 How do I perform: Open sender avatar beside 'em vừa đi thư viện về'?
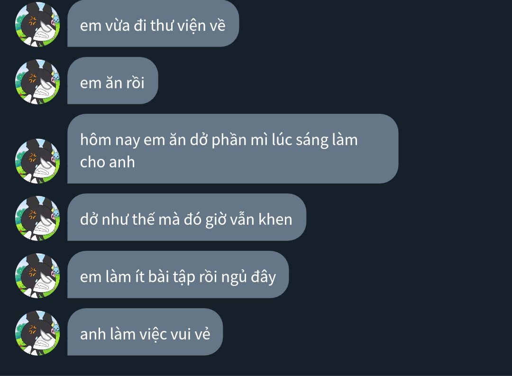tap(37, 25)
